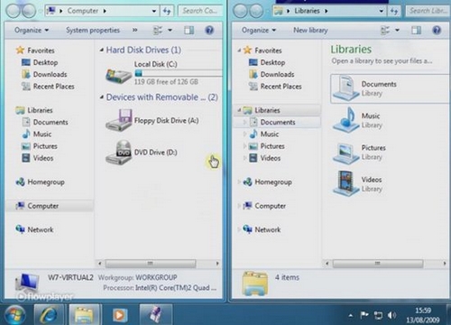Click Local Disk (C:) free space bar
Screen dimensions: 451x325
coord(179,73)
